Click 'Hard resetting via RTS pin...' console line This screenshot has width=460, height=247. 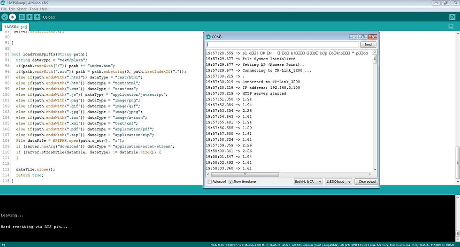(x=34, y=227)
